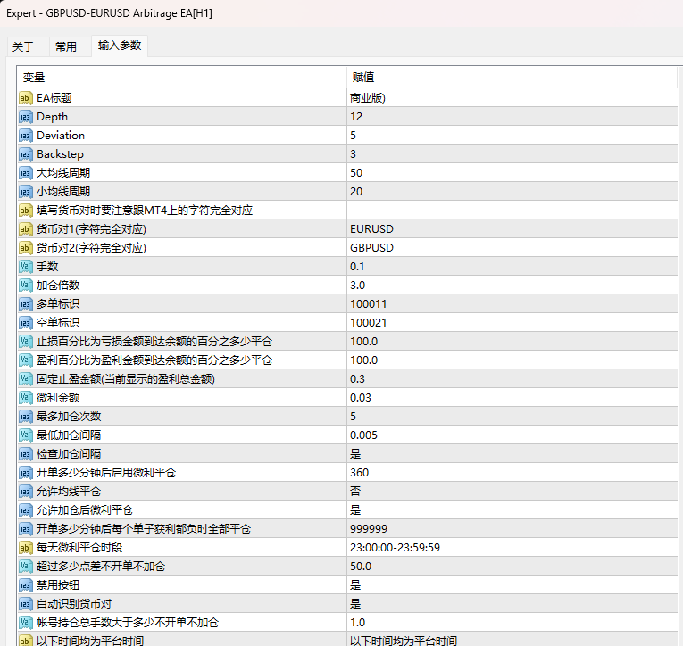683x646 pixels.
Task: Open the 允许均线平仓 value 否 dropdown
Action: (x=512, y=491)
